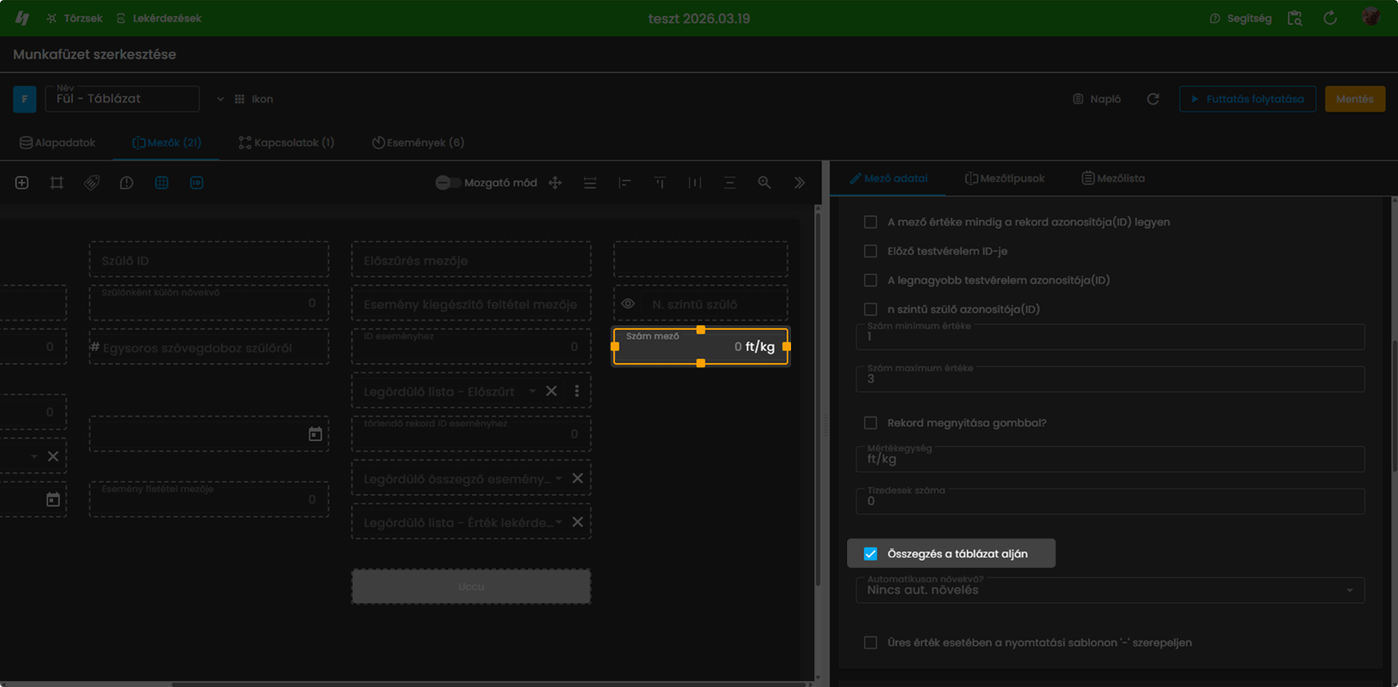Screen dimensions: 1398x687
Task: Toggle eye icon on N. szintű szülő
Action: click(x=628, y=304)
